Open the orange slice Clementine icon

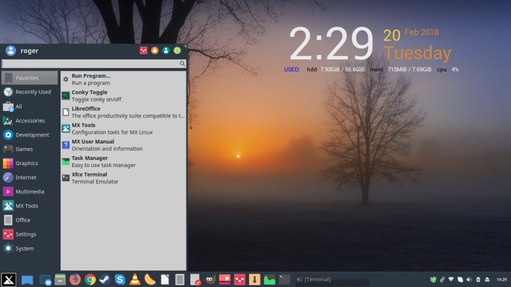[150, 279]
